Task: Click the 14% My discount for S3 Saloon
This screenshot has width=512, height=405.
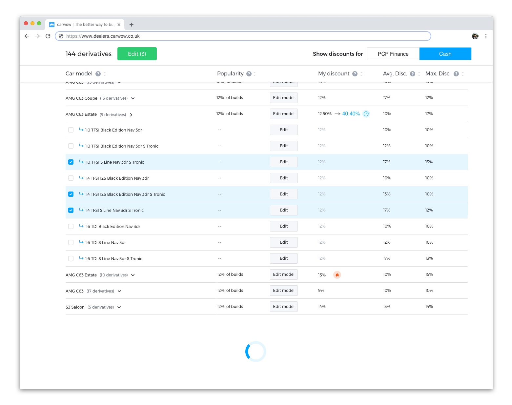Action: click(x=322, y=307)
